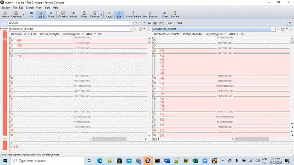Image resolution: width=294 pixels, height=165 pixels.
Task: Jump to Prev Section
Action: pos(150,15)
